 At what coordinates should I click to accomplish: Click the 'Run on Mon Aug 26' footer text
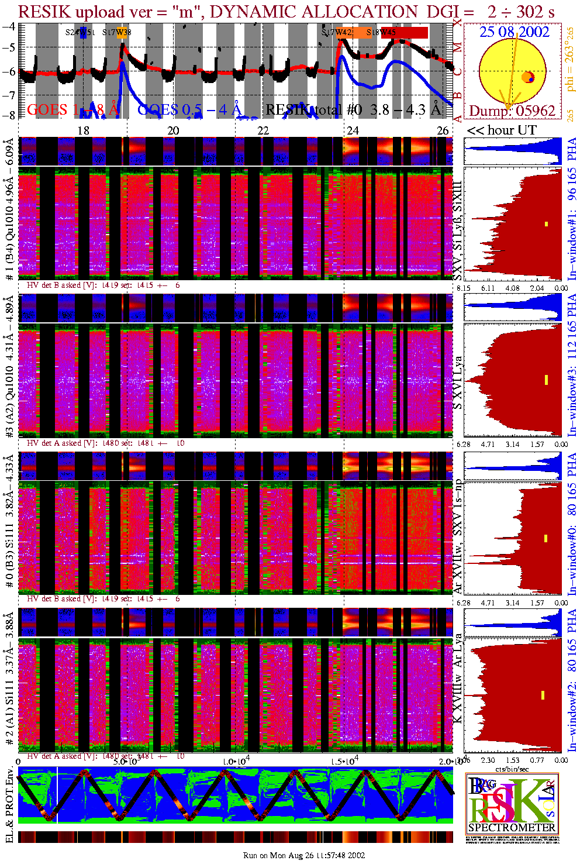304,855
